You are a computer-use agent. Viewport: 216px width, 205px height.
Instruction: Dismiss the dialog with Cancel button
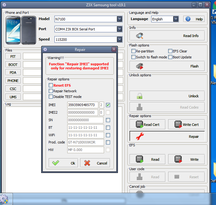click(95, 163)
